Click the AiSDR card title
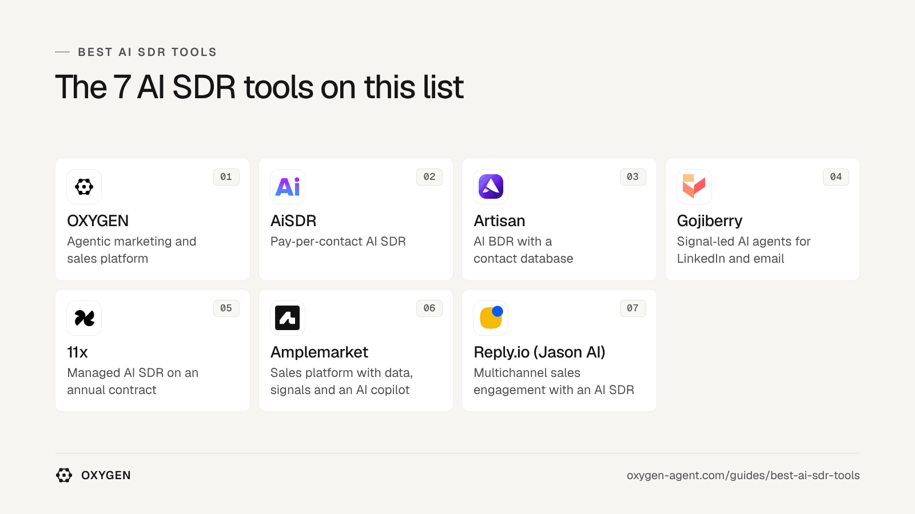Viewport: 915px width, 514px height. [x=293, y=221]
